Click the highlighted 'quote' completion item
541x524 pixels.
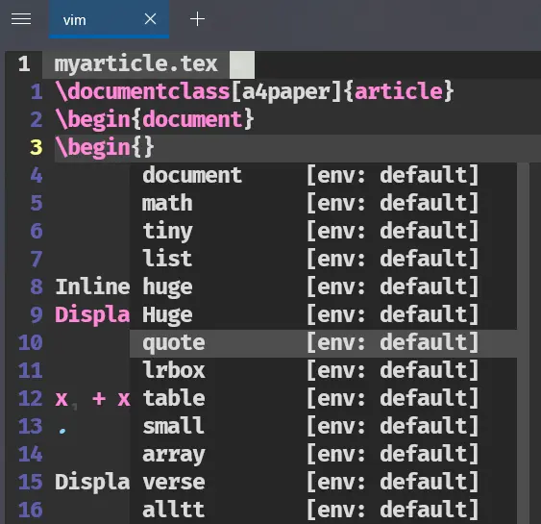[323, 343]
